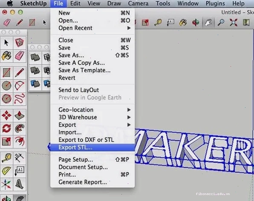
Task: Select the Dimension tool
Action: coord(20,158)
